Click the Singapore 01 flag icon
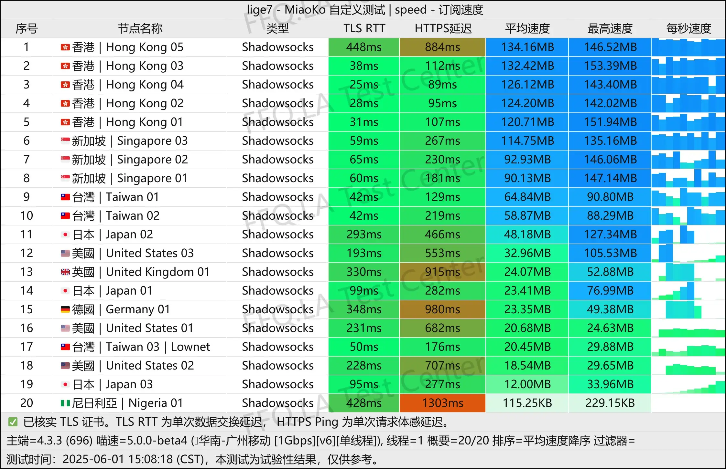726x469 pixels. (x=65, y=178)
